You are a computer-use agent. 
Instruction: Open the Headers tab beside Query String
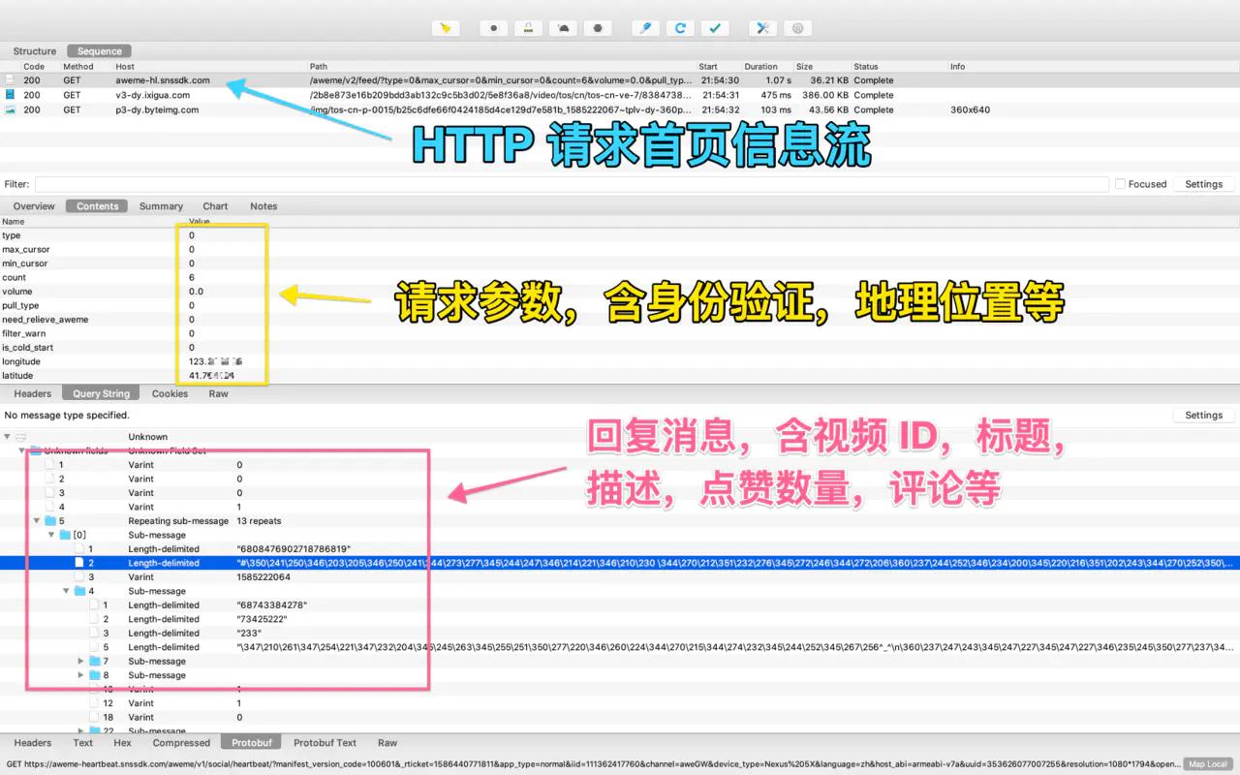tap(32, 393)
